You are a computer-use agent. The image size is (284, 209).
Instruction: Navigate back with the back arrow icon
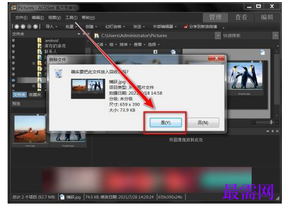click(x=23, y=27)
